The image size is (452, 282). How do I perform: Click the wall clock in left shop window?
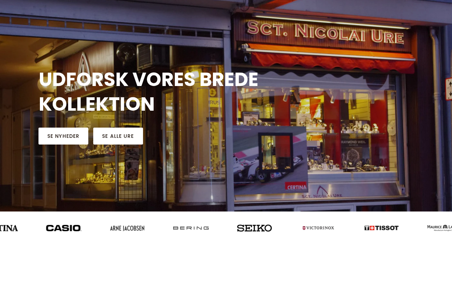83,123
